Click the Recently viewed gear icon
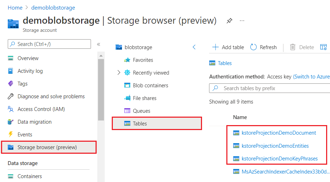 click(127, 73)
